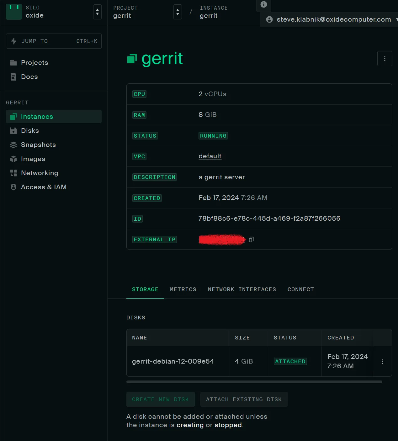The height and width of the screenshot is (441, 398).
Task: Copy the external IP address
Action: point(251,239)
